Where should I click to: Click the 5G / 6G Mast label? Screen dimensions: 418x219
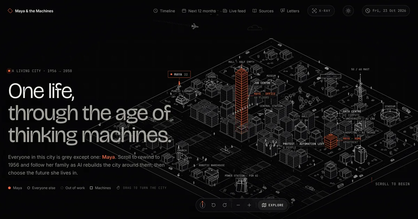pyautogui.click(x=360, y=70)
